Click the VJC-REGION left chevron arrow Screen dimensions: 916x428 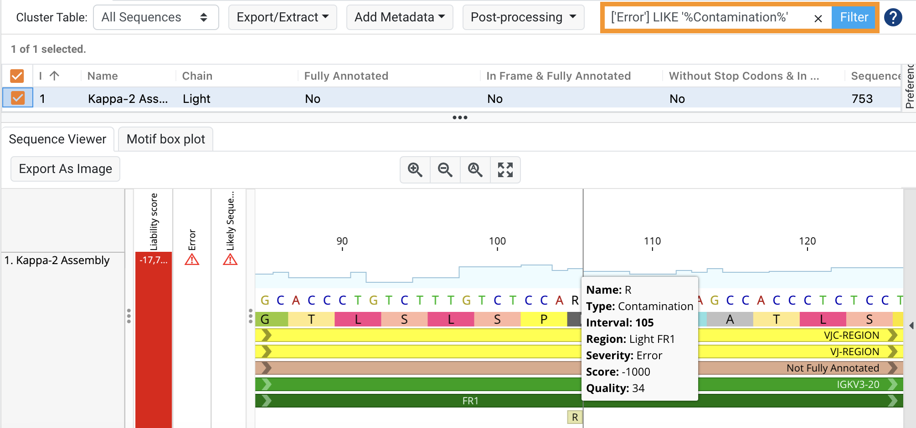point(267,336)
